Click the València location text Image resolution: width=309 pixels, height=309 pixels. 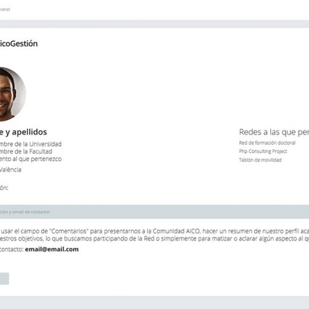[x=10, y=169]
